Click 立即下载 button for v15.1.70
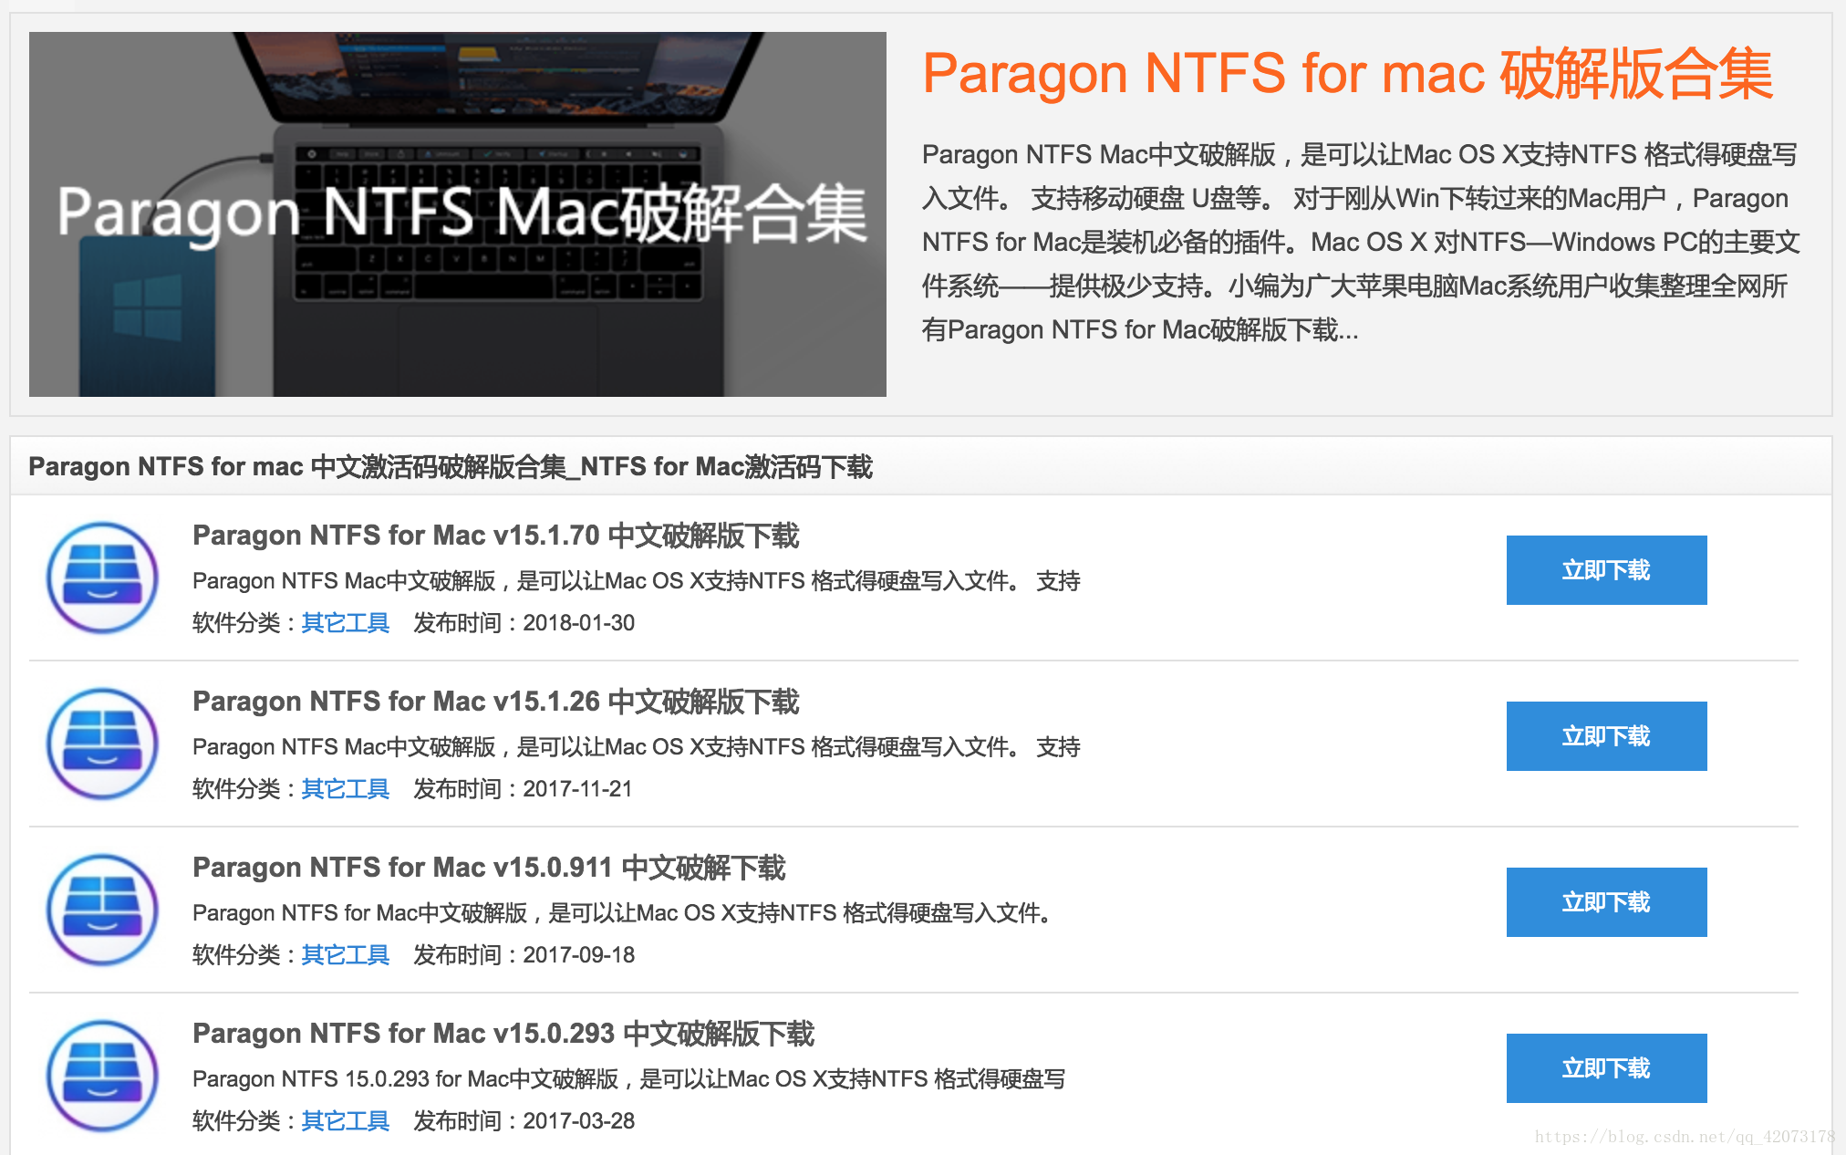 tap(1606, 570)
